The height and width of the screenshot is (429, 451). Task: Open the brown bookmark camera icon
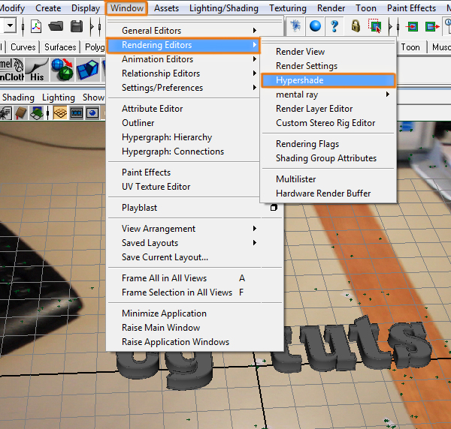pos(21,112)
